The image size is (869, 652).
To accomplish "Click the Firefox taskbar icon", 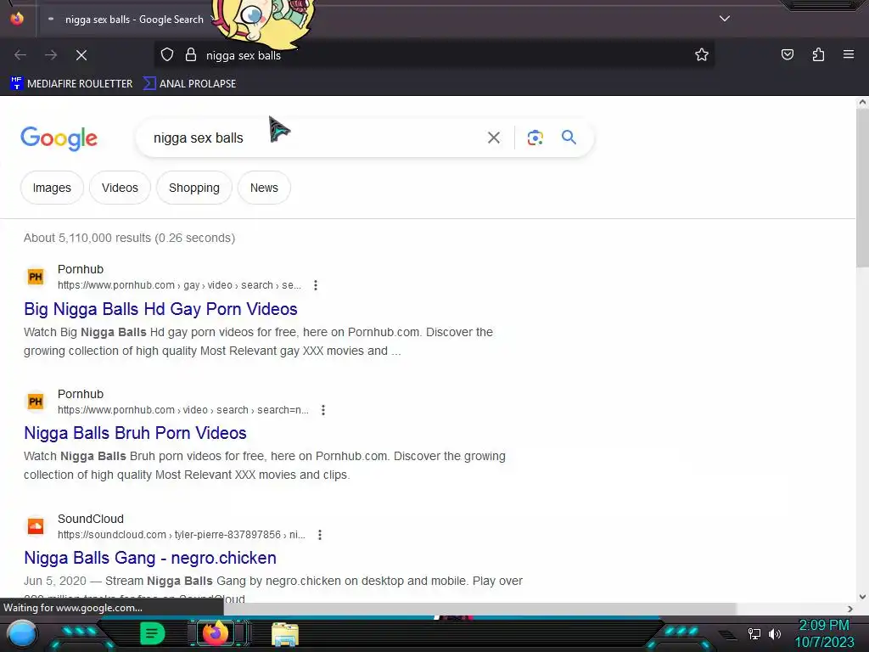I will (215, 633).
